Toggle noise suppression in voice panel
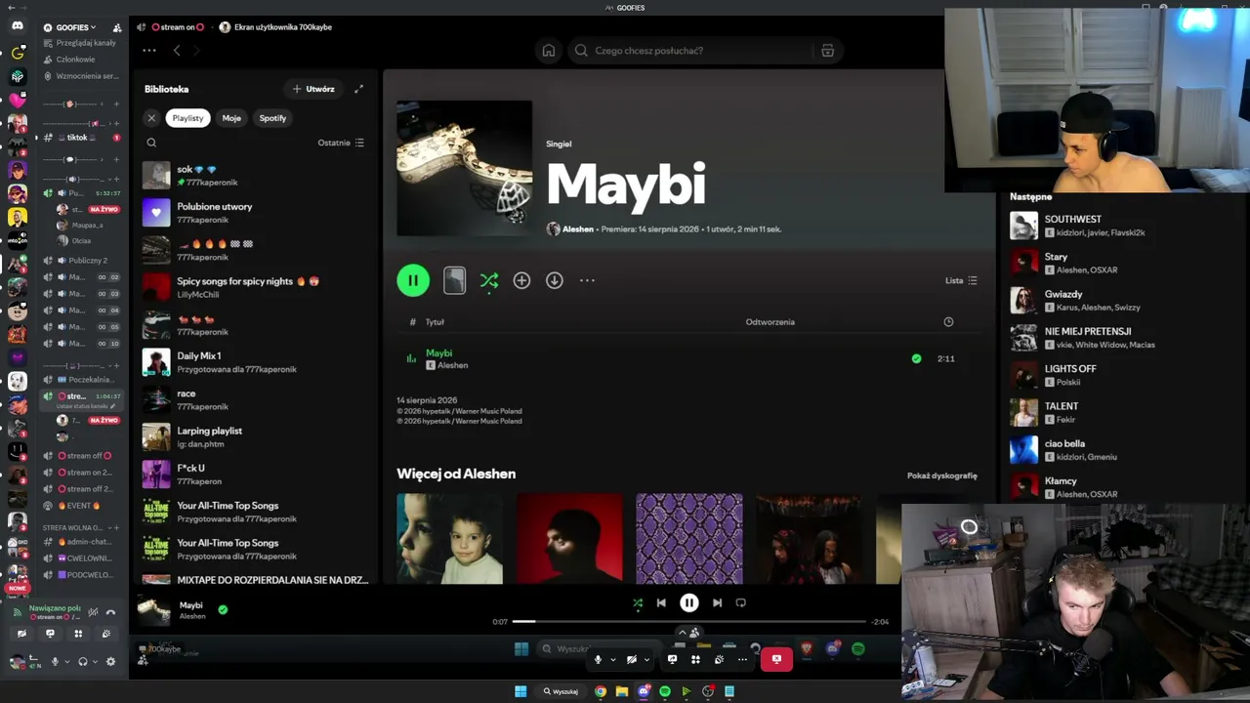 93,612
